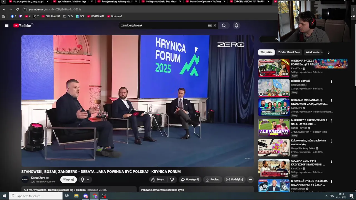Open the on-screen keyboard icon in search box

pyautogui.click(x=210, y=26)
